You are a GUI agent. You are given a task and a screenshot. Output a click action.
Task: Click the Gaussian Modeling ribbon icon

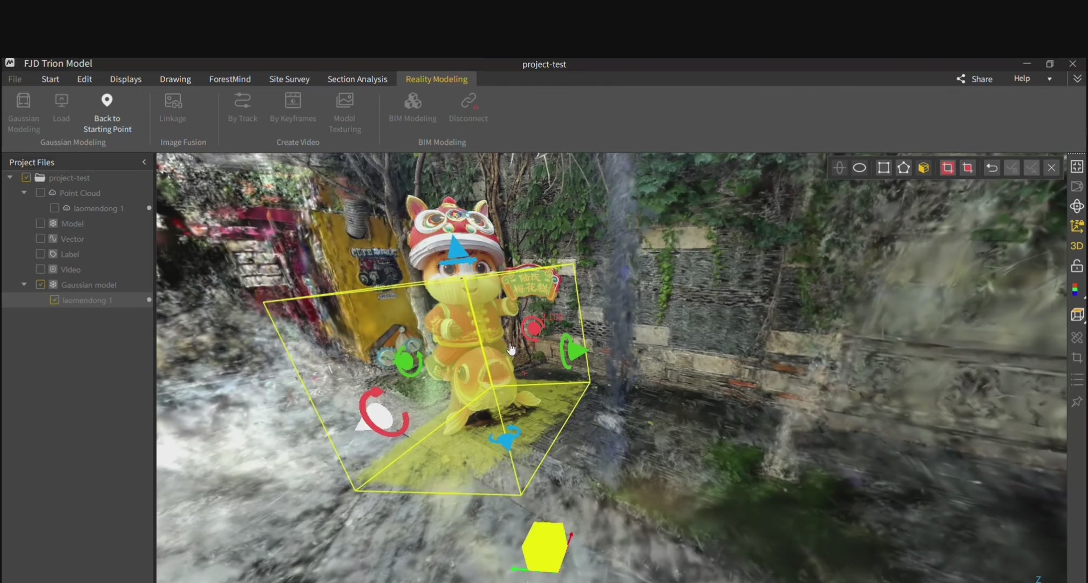(x=23, y=101)
